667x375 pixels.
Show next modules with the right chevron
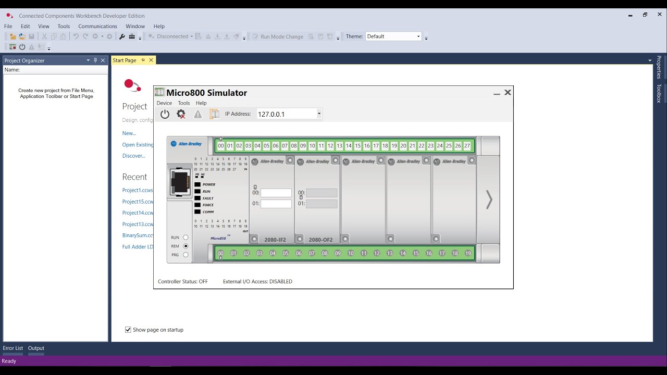[x=489, y=199]
